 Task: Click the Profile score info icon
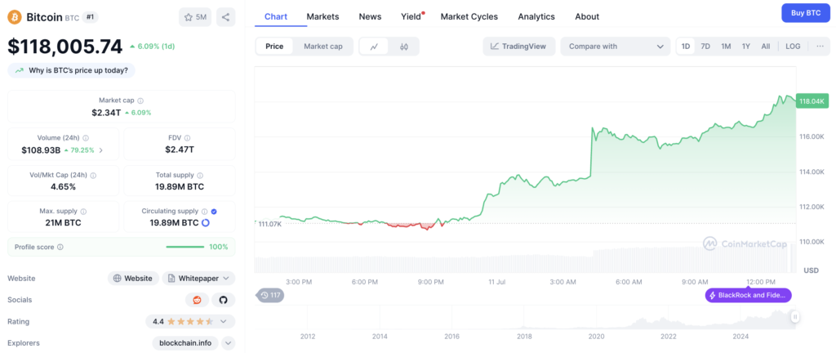[60, 247]
